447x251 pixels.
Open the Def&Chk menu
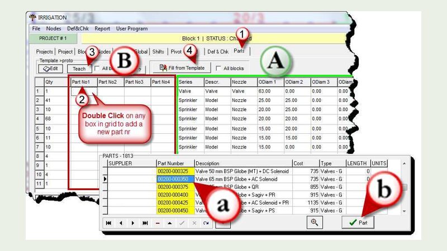coord(78,28)
